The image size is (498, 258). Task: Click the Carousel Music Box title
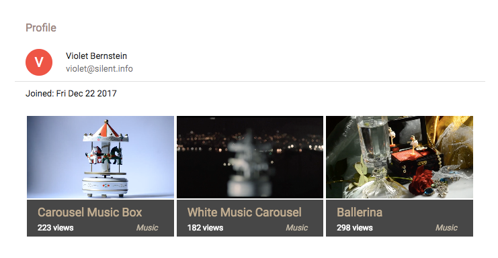89,212
